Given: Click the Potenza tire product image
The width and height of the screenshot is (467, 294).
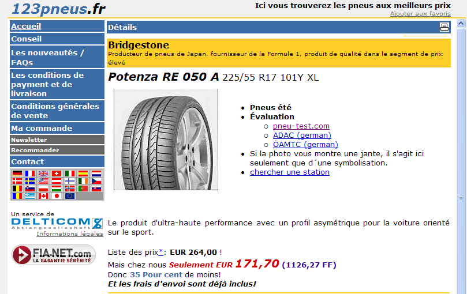Looking at the screenshot, I should [166, 140].
